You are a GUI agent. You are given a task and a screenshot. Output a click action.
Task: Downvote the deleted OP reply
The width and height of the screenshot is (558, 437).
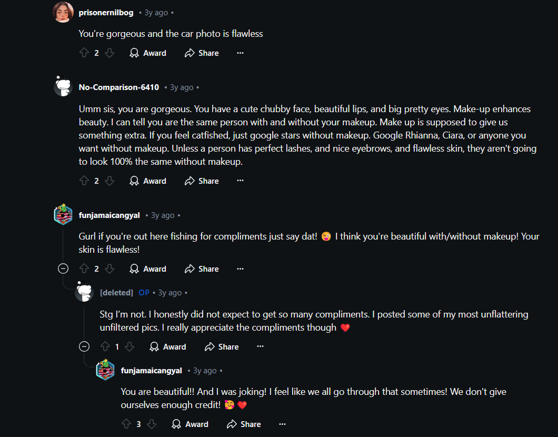point(129,347)
